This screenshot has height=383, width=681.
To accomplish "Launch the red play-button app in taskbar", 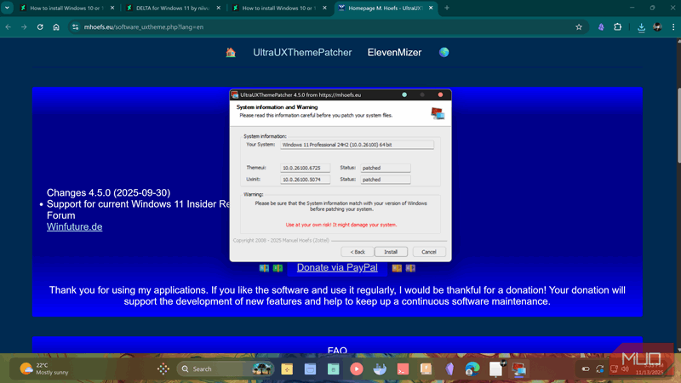I will click(357, 369).
